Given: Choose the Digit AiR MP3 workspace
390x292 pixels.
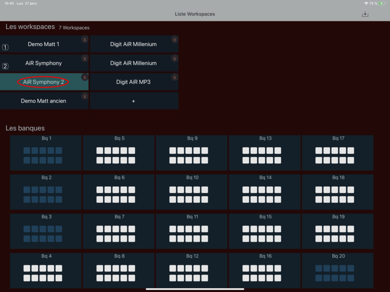Looking at the screenshot, I should (133, 82).
